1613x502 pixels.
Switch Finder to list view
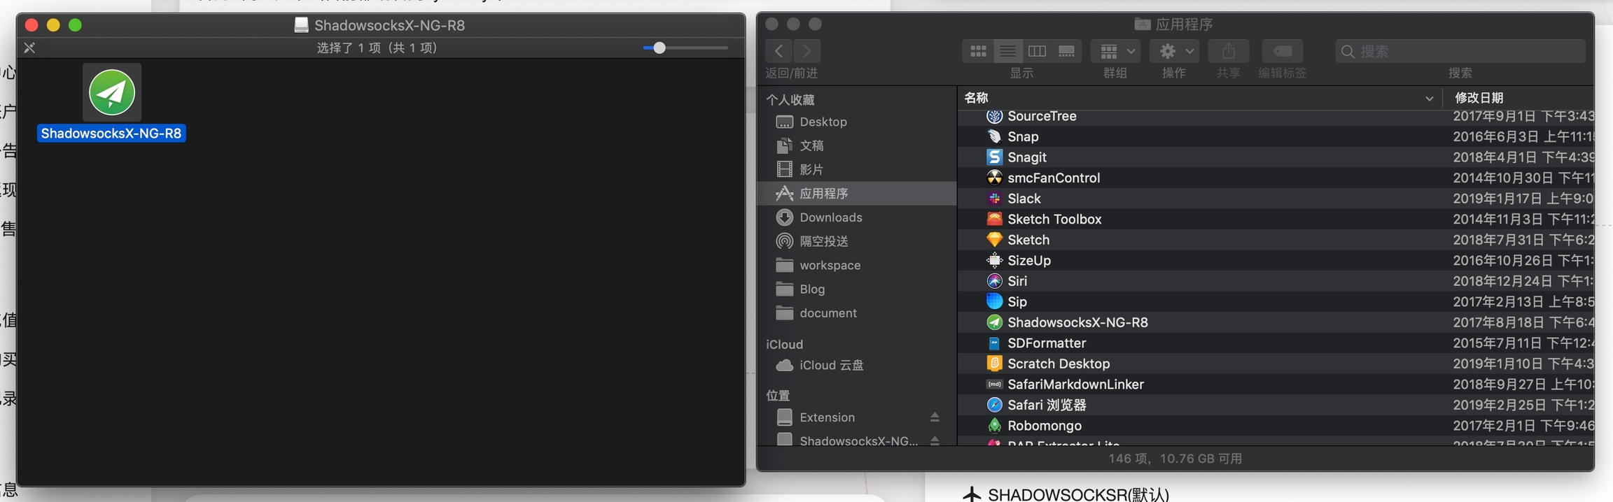pos(1007,51)
